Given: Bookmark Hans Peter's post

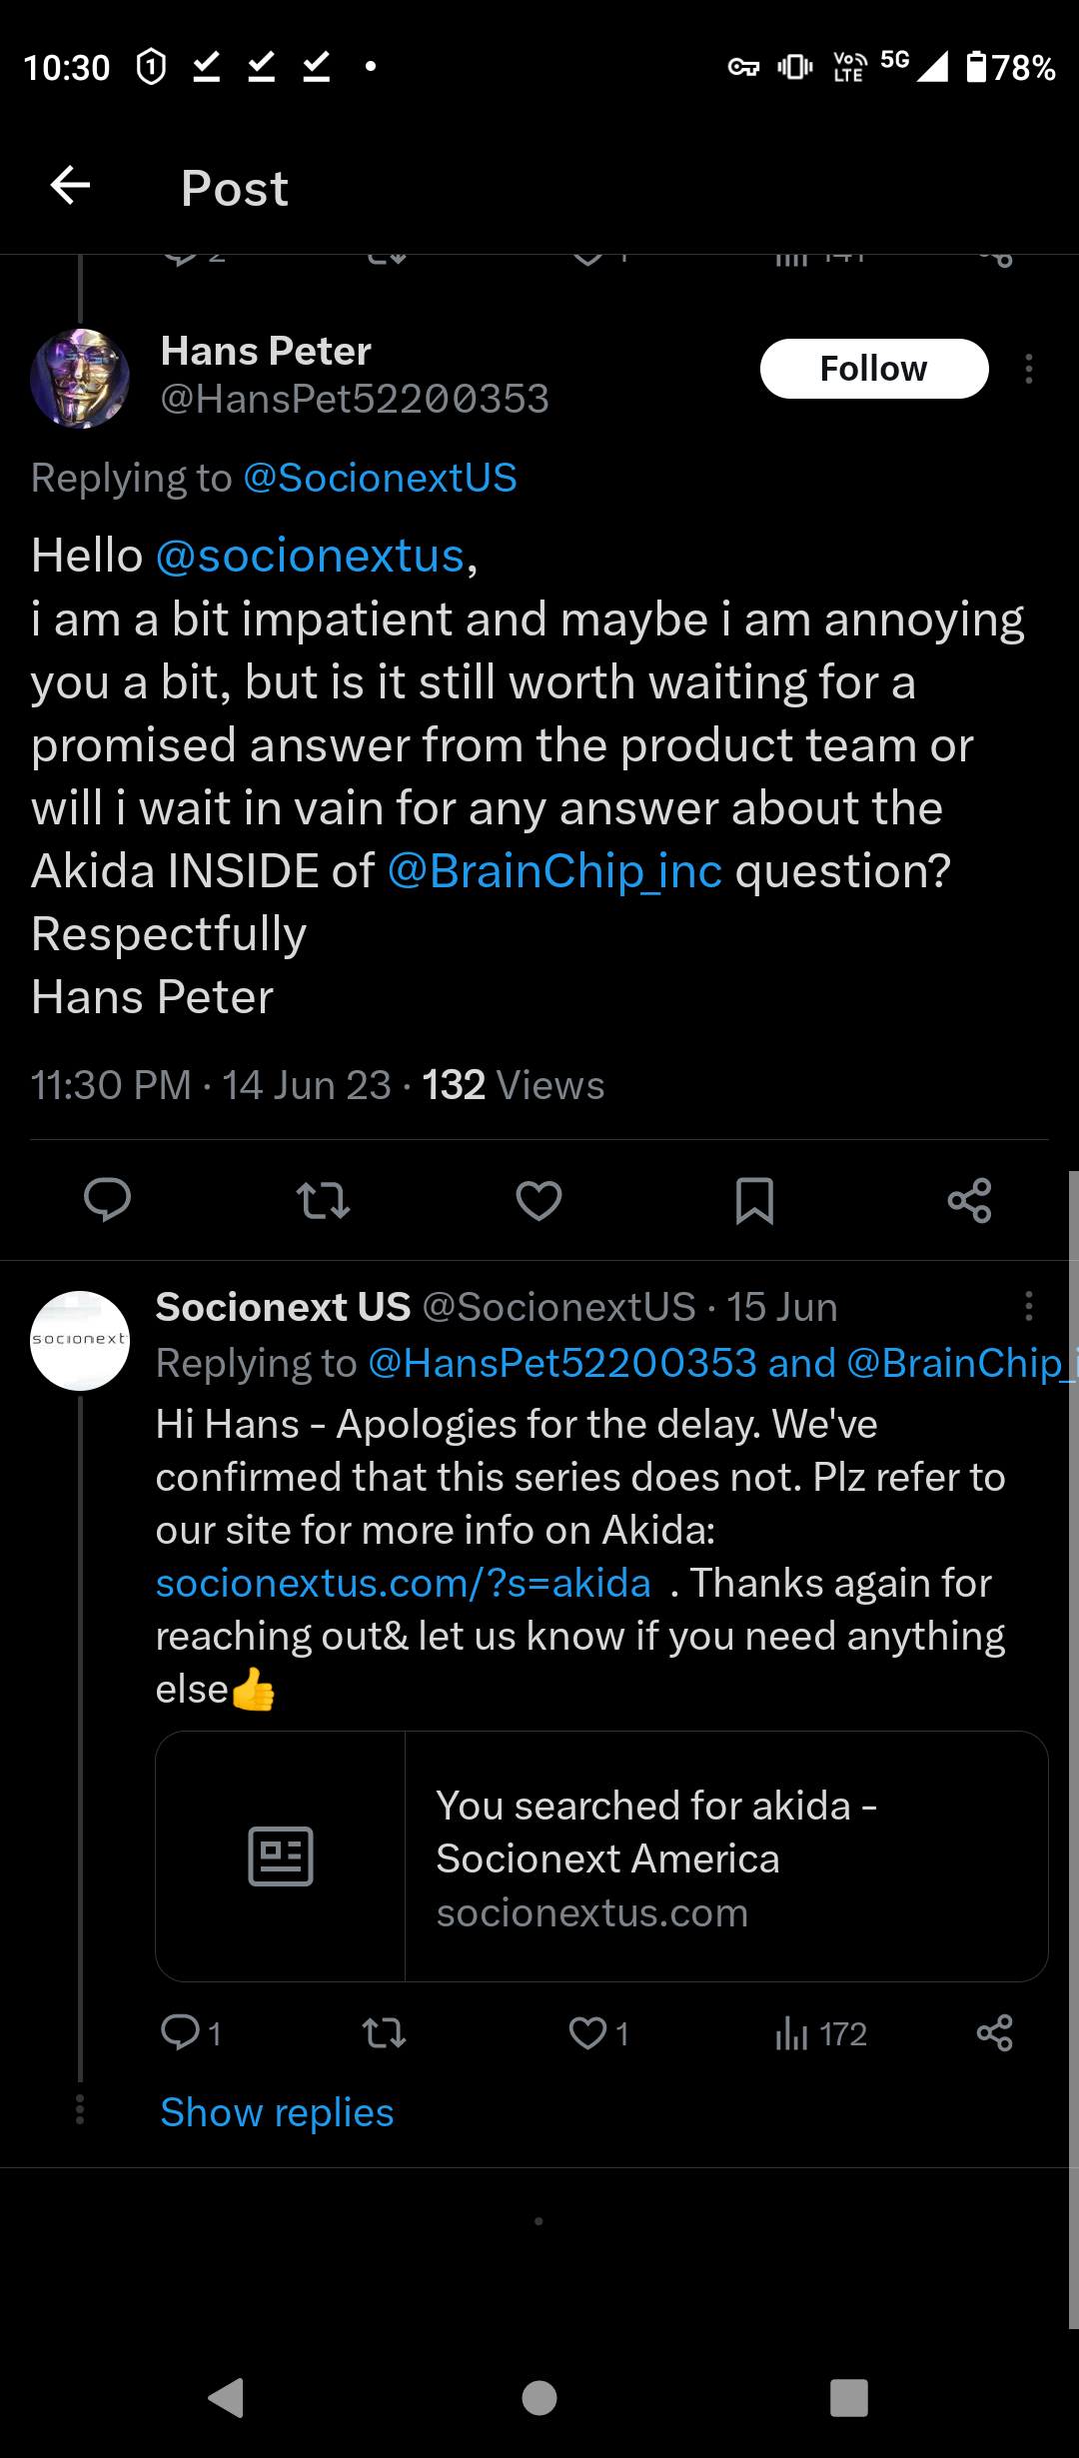Looking at the screenshot, I should click(754, 1199).
